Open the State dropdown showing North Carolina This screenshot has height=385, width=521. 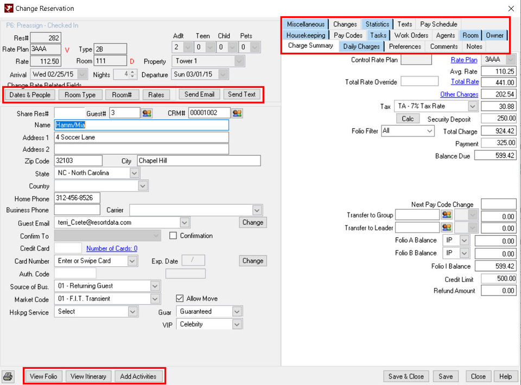tap(134, 173)
